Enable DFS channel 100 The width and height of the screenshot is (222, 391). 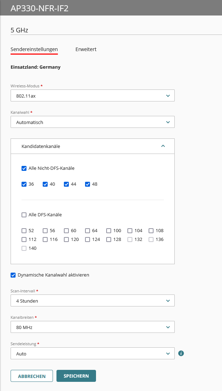pos(109,230)
